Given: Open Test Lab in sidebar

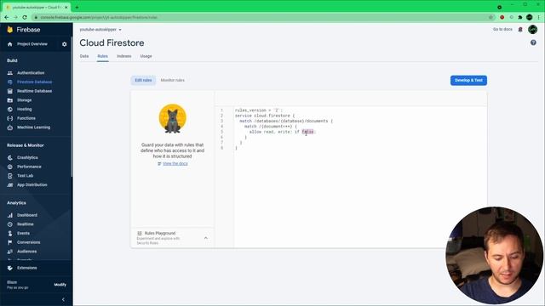Looking at the screenshot, I should tap(25, 176).
